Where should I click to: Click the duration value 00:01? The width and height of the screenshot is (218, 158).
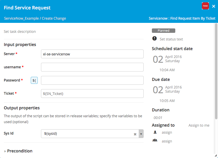click(158, 118)
